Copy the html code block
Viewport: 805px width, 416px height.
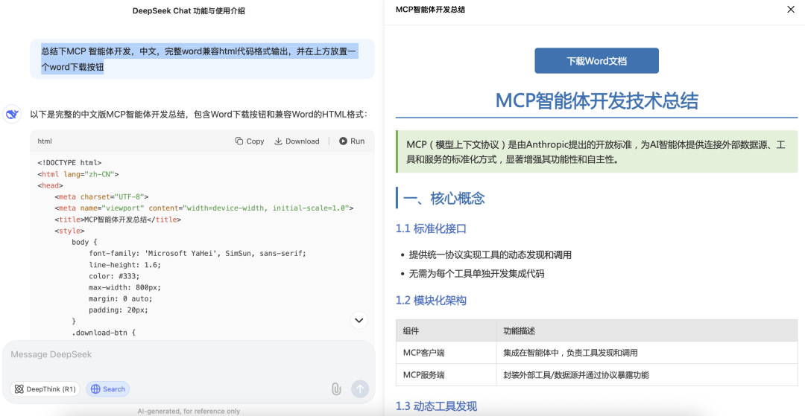tap(250, 141)
